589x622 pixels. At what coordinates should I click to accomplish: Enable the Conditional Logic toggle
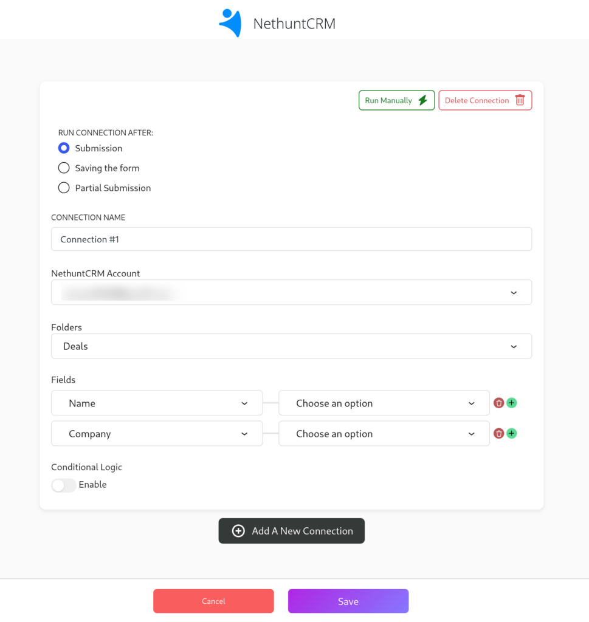pos(63,485)
